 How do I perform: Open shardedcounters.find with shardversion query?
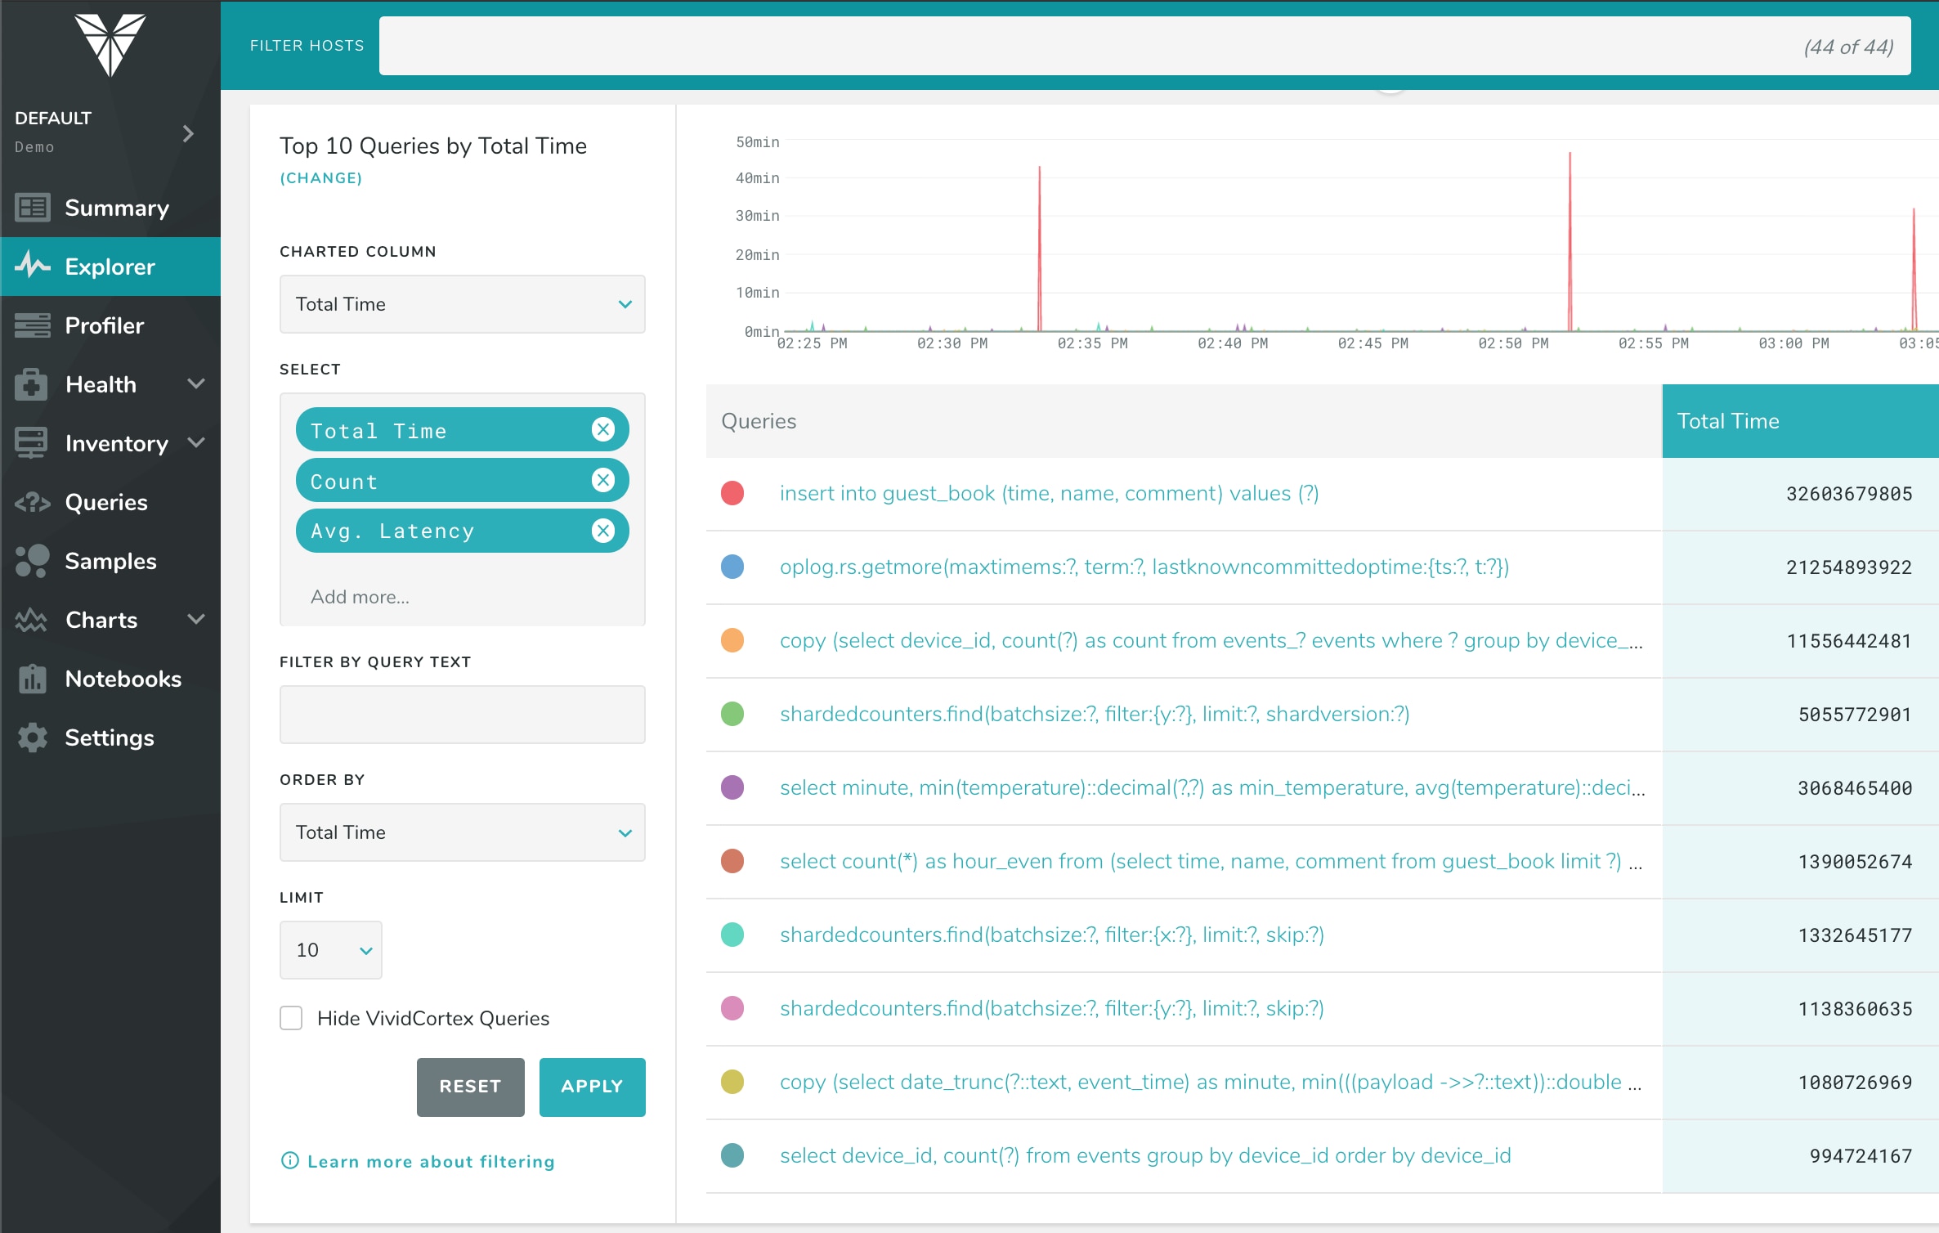[x=1095, y=714]
